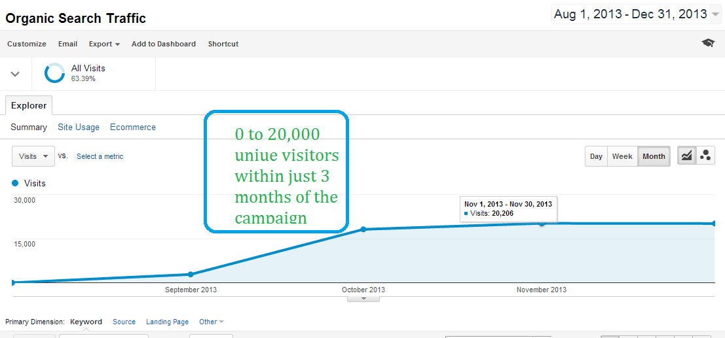Select Source as primary dimension
725x338 pixels.
124,322
